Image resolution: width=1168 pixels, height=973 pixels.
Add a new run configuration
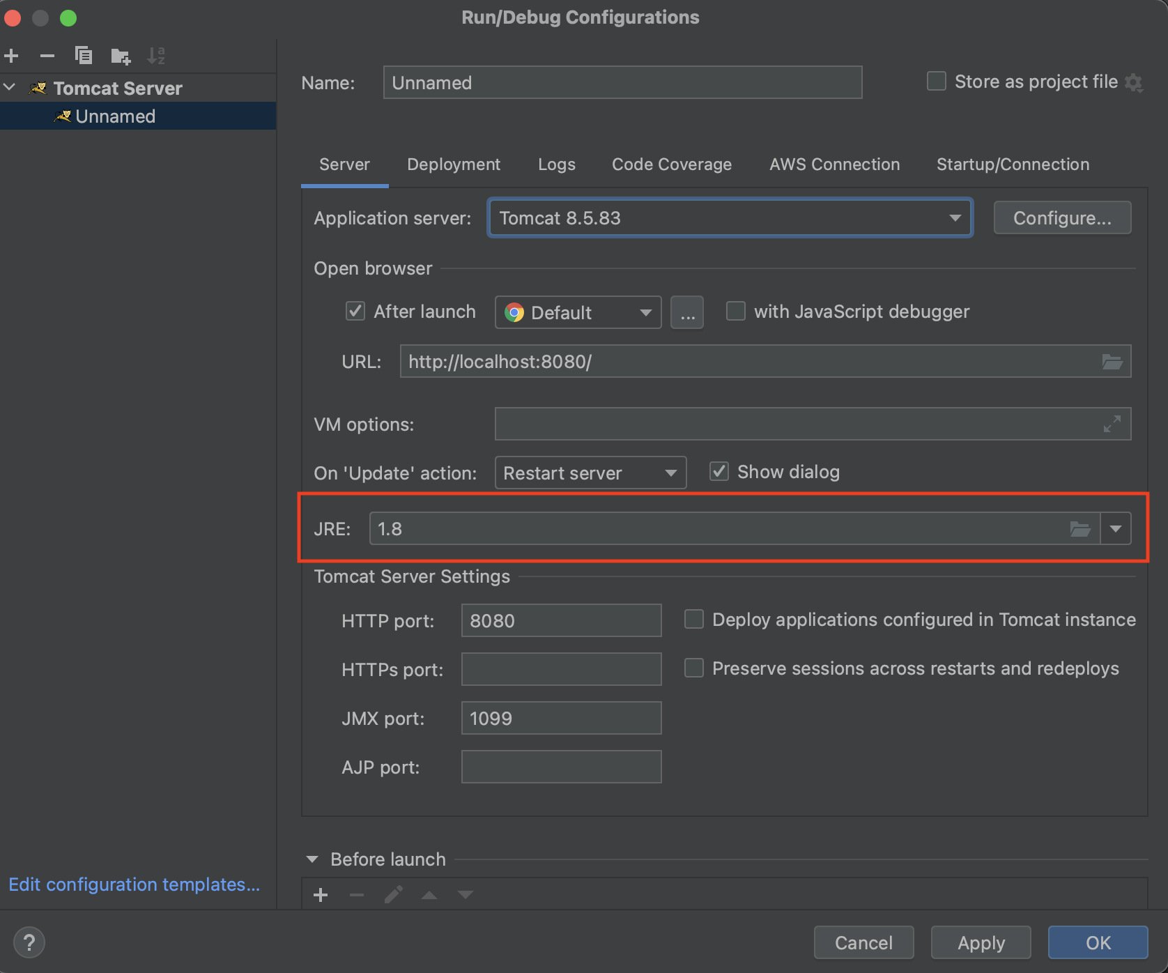[x=12, y=56]
